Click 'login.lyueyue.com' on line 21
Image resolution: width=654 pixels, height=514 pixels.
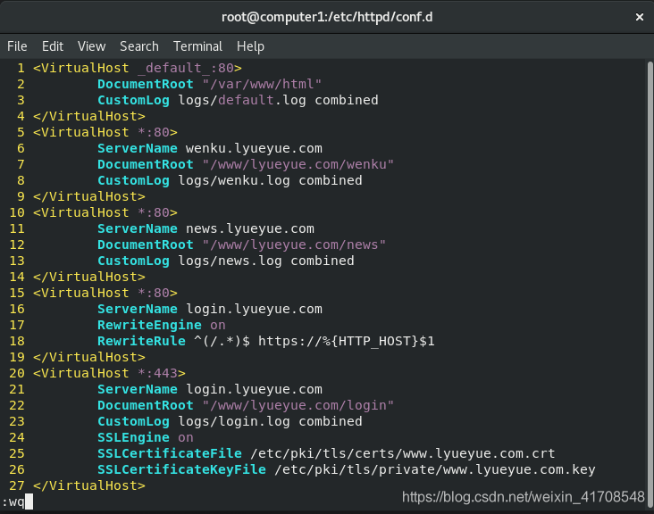tap(254, 389)
